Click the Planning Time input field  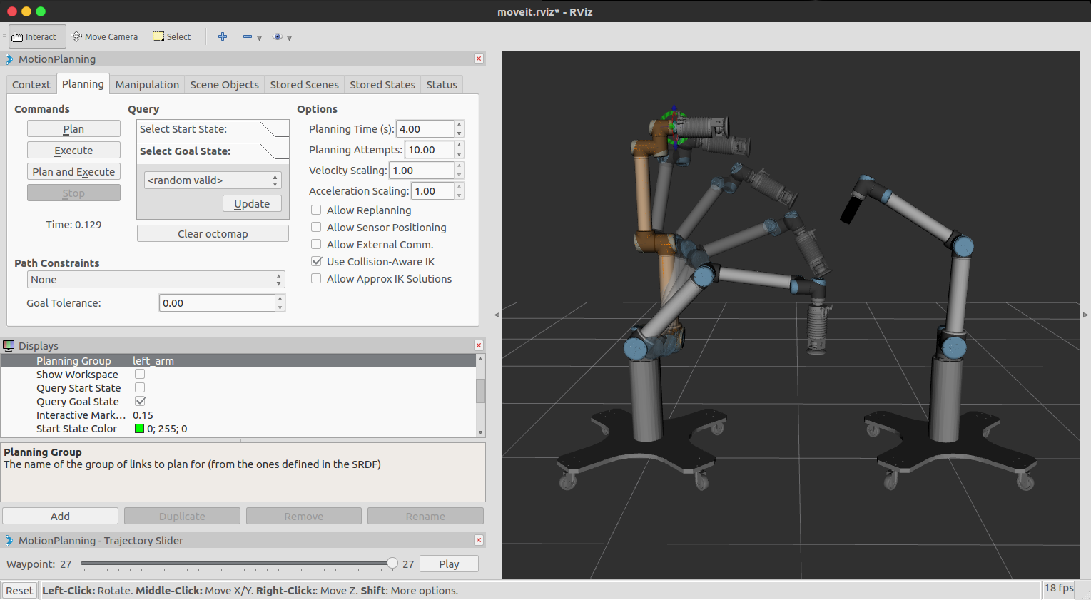[425, 128]
